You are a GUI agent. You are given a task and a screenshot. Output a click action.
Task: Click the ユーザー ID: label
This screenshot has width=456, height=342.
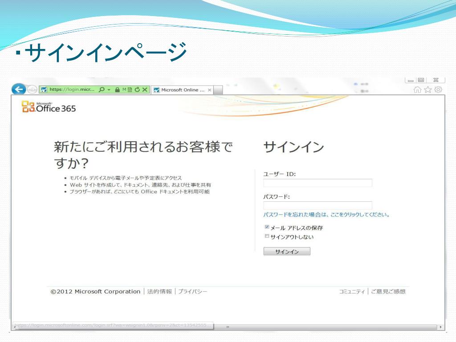pyautogui.click(x=280, y=174)
